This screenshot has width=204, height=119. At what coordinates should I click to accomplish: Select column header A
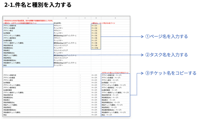tap(28, 18)
